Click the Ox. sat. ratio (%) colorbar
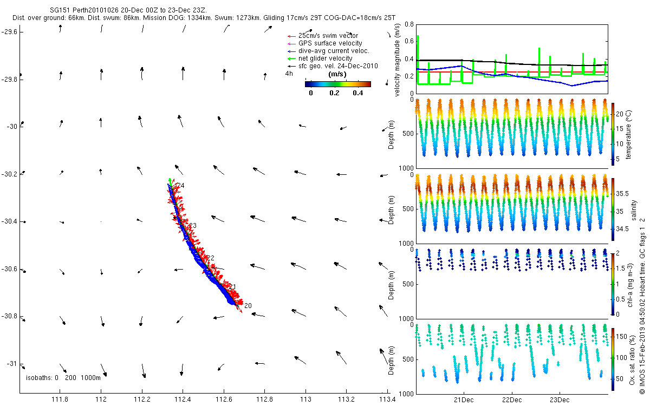The height and width of the screenshot is (406, 650). tap(613, 358)
